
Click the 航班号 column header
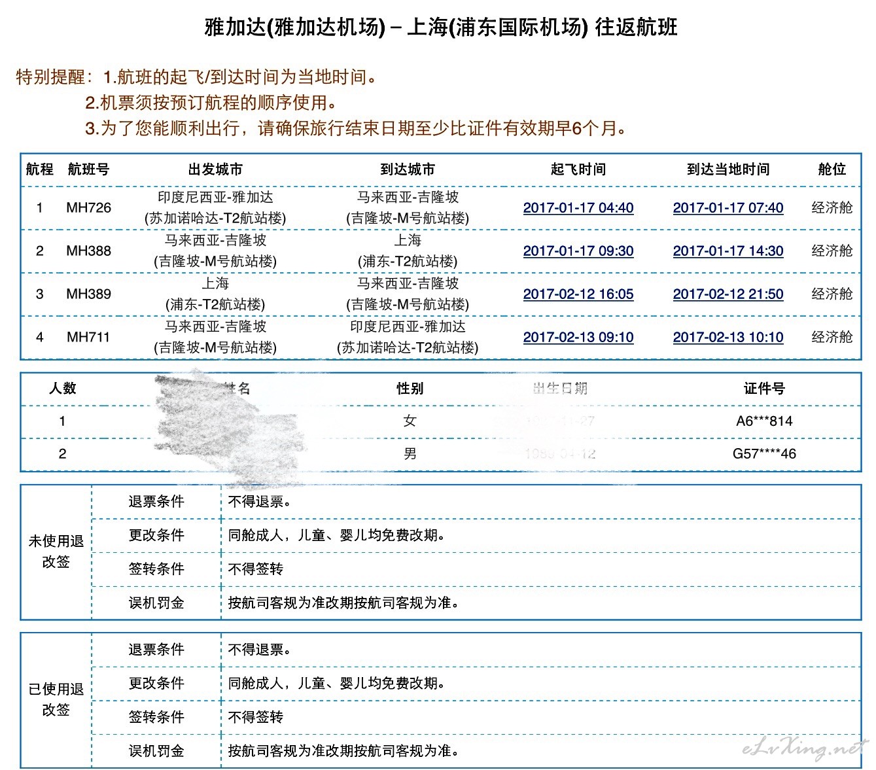89,169
